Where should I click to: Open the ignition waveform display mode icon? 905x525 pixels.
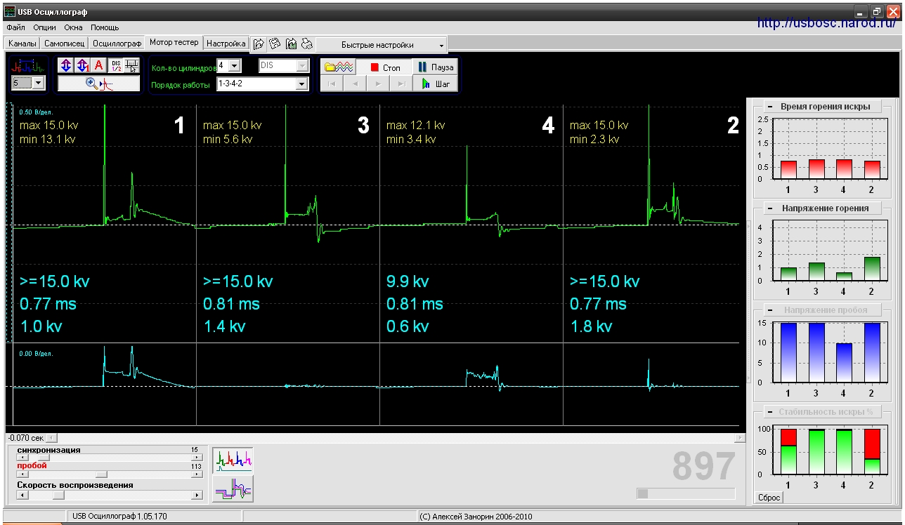pos(28,67)
